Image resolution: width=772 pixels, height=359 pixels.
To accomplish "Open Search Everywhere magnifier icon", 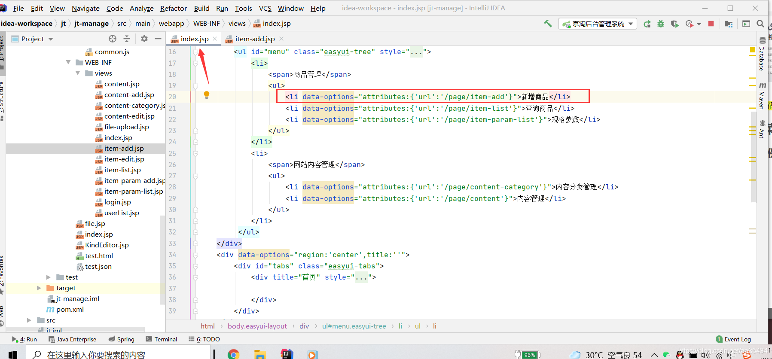I will coord(760,24).
